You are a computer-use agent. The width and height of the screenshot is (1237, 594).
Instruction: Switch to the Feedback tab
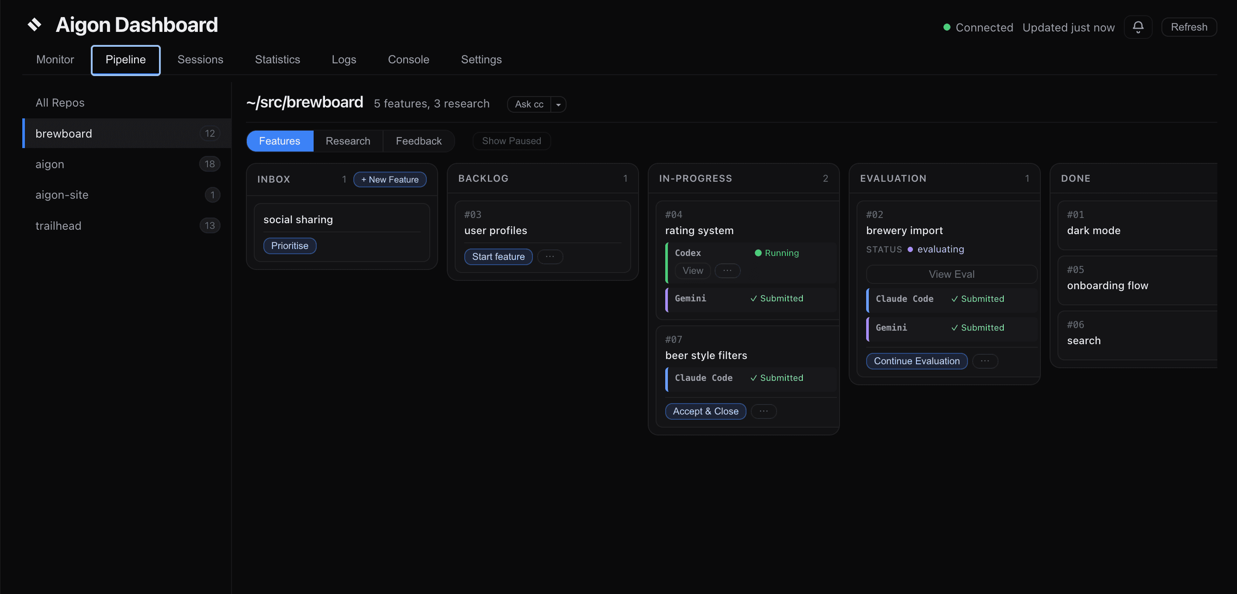pos(418,141)
